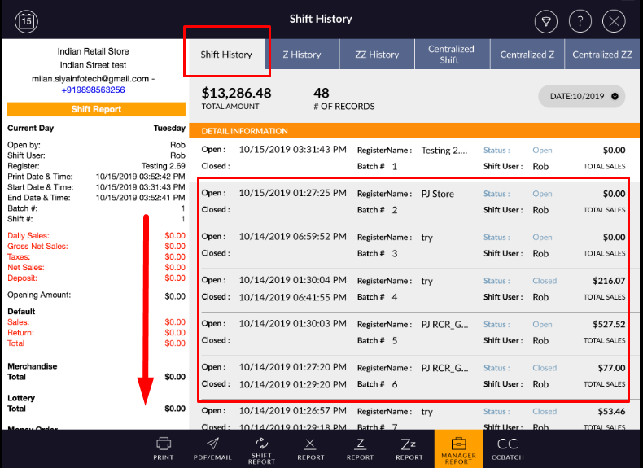Screen dimensions: 643x468
Task: Open the filter funnel icon
Action: pyautogui.click(x=546, y=21)
